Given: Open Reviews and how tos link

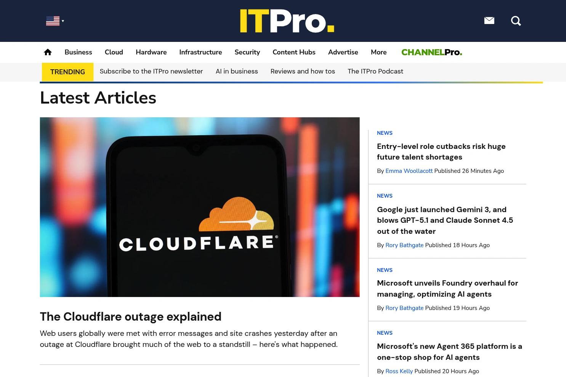Looking at the screenshot, I should (x=303, y=71).
